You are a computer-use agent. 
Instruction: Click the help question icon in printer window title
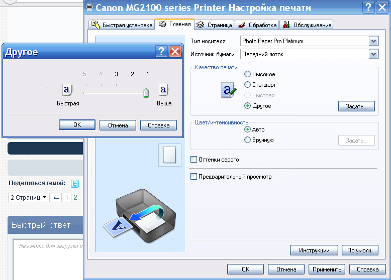(x=368, y=7)
